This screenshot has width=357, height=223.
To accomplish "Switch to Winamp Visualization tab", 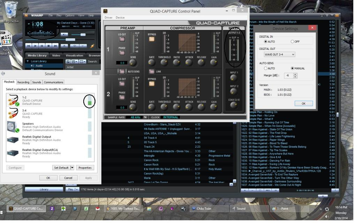I will (75, 55).
